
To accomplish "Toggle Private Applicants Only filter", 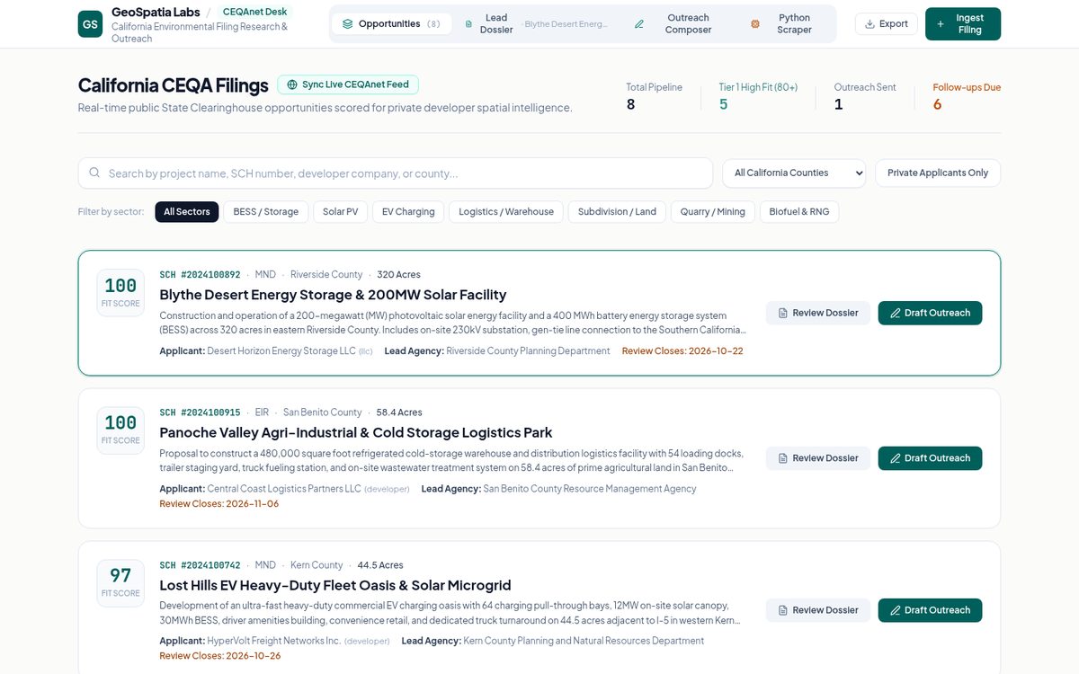I will click(938, 173).
